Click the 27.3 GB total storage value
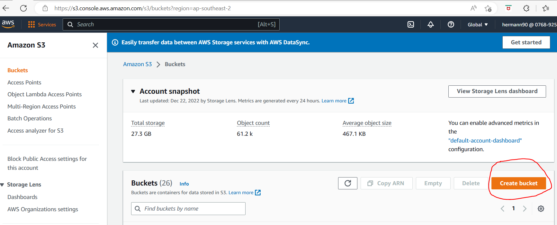The image size is (557, 225). pyautogui.click(x=141, y=134)
